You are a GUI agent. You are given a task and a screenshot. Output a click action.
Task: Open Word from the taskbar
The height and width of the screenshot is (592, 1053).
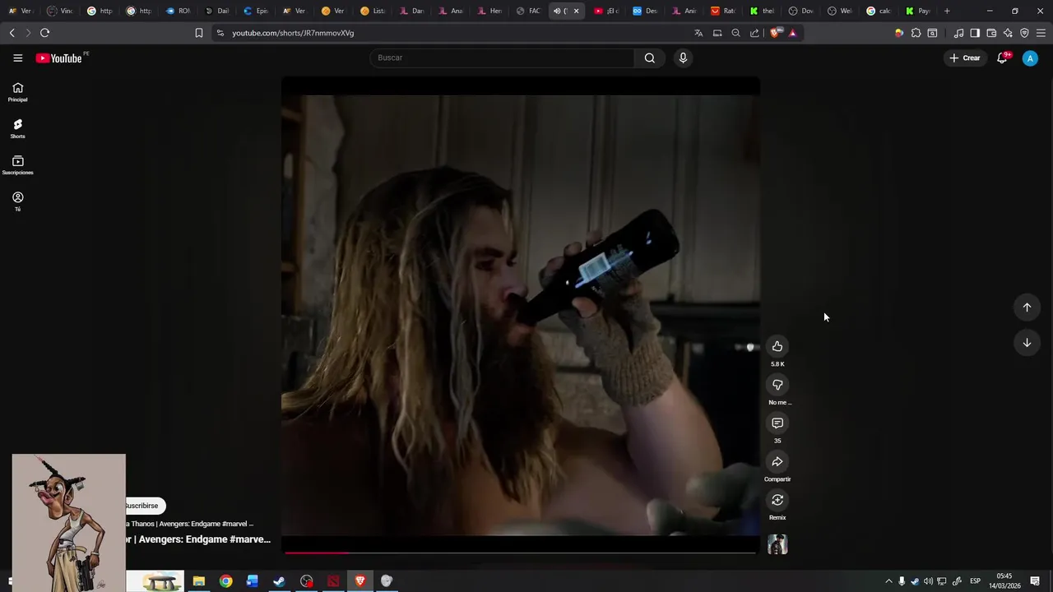click(x=253, y=581)
